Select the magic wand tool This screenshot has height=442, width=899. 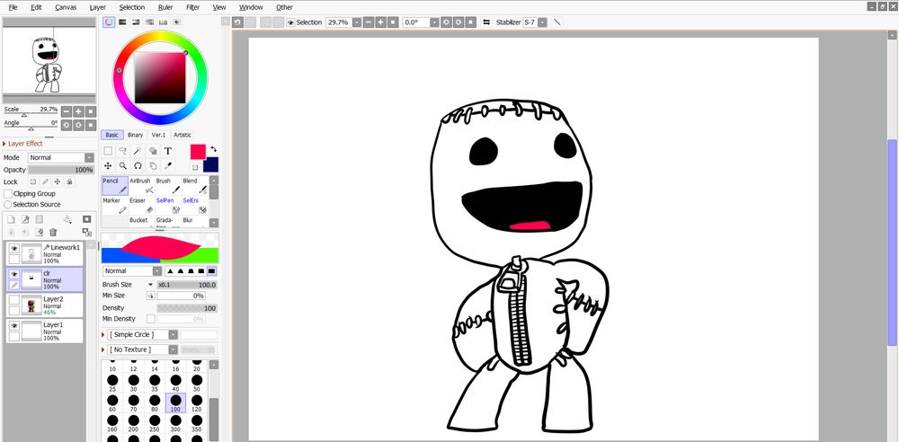[x=138, y=151]
